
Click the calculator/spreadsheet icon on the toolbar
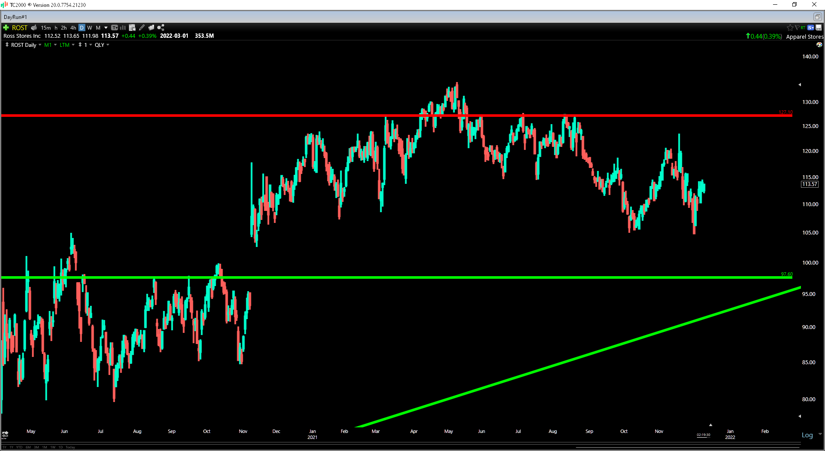click(x=132, y=27)
